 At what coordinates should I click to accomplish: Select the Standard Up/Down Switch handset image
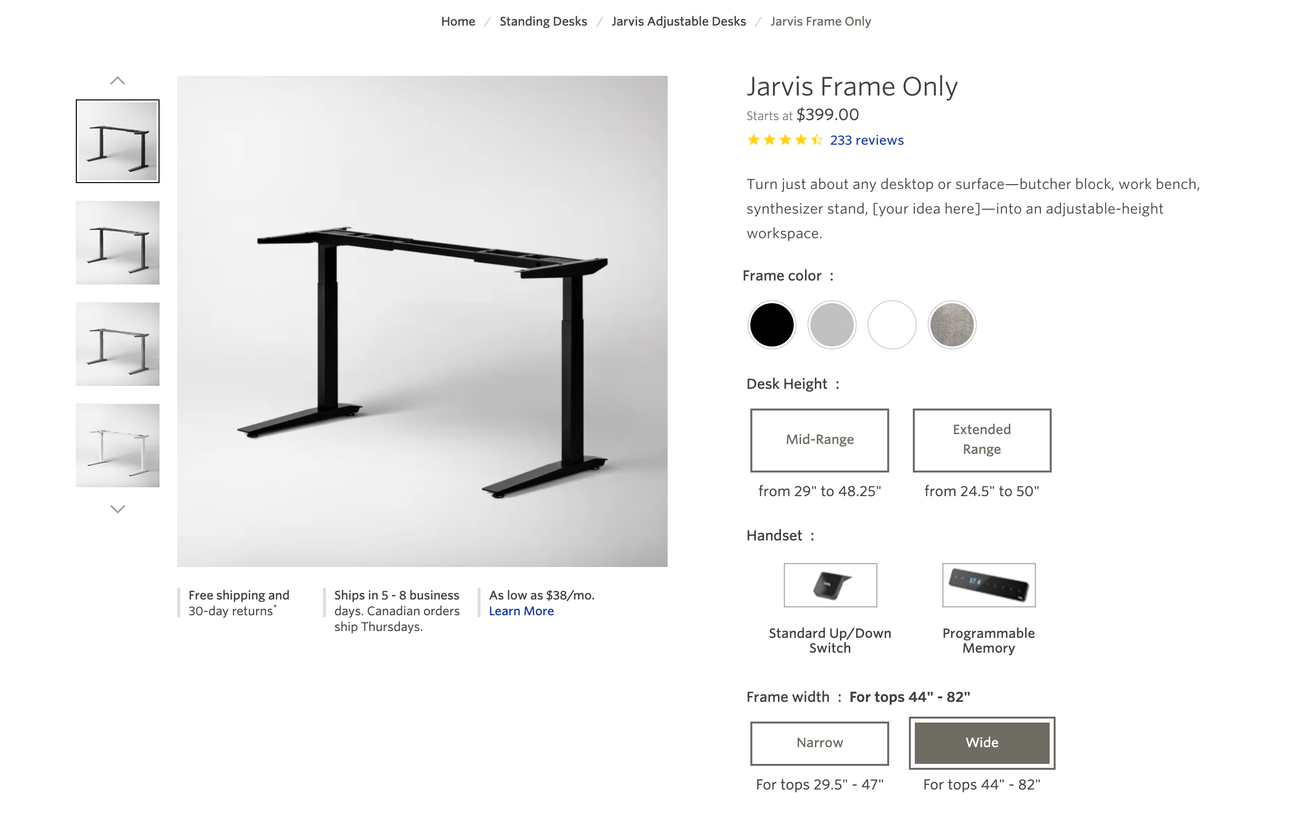pyautogui.click(x=830, y=585)
